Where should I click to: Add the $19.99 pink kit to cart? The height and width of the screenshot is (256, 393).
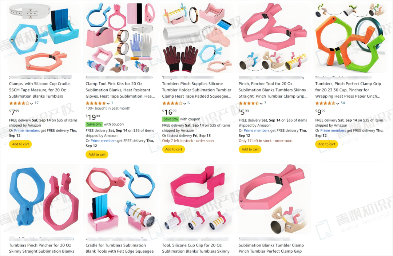(x=97, y=154)
